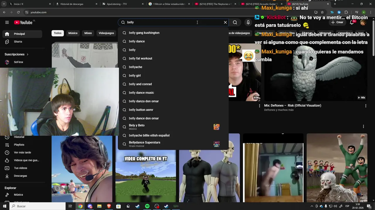Viewport: 375px width, 210px height.
Task: Go back in browser
Action: (4, 12)
